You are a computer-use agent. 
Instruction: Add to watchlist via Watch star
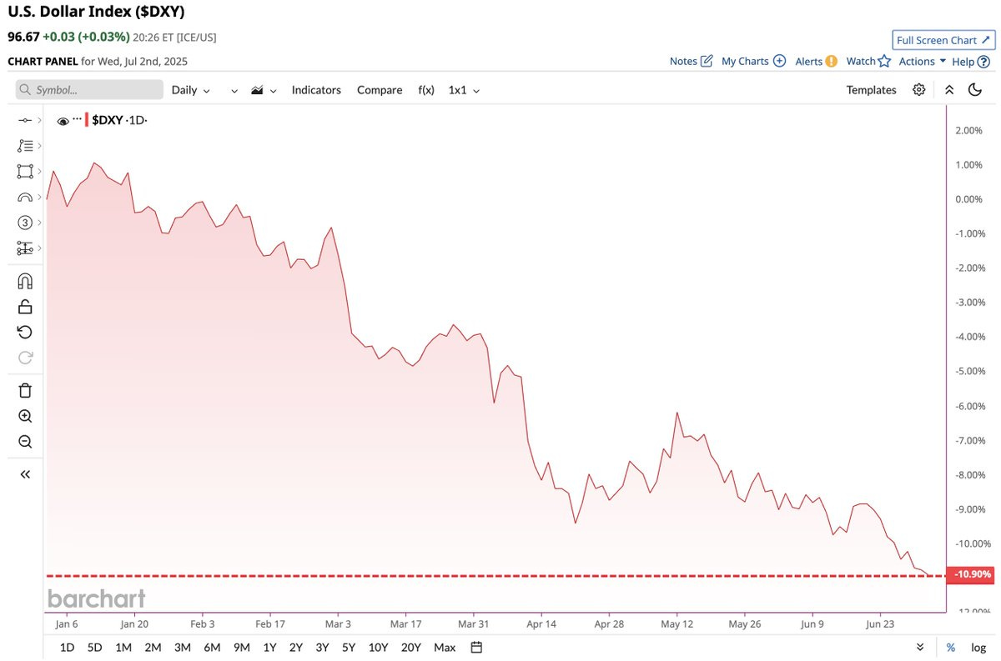tap(868, 61)
